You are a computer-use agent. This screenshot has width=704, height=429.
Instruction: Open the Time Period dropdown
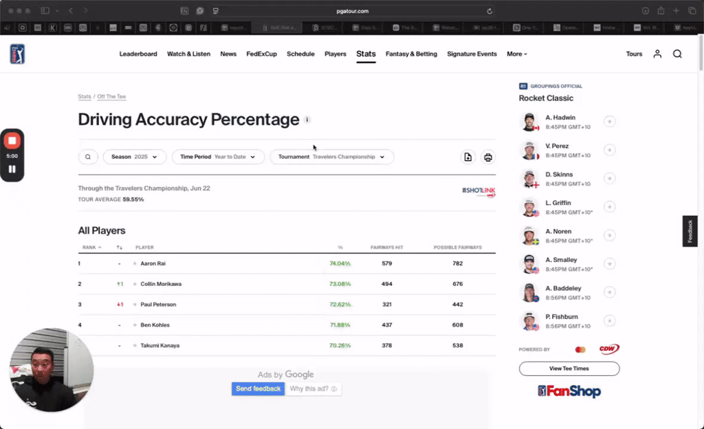click(x=218, y=157)
